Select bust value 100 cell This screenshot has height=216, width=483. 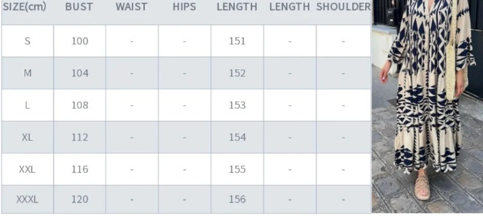(80, 41)
